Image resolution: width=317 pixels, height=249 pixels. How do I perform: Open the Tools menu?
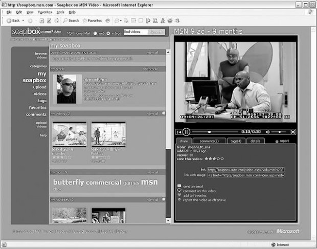(60, 12)
